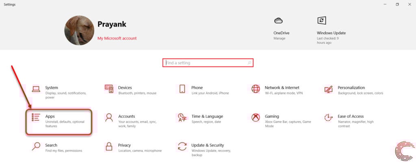Open Network & Internet globe icon
This screenshot has height=166, width=416.
click(x=256, y=89)
